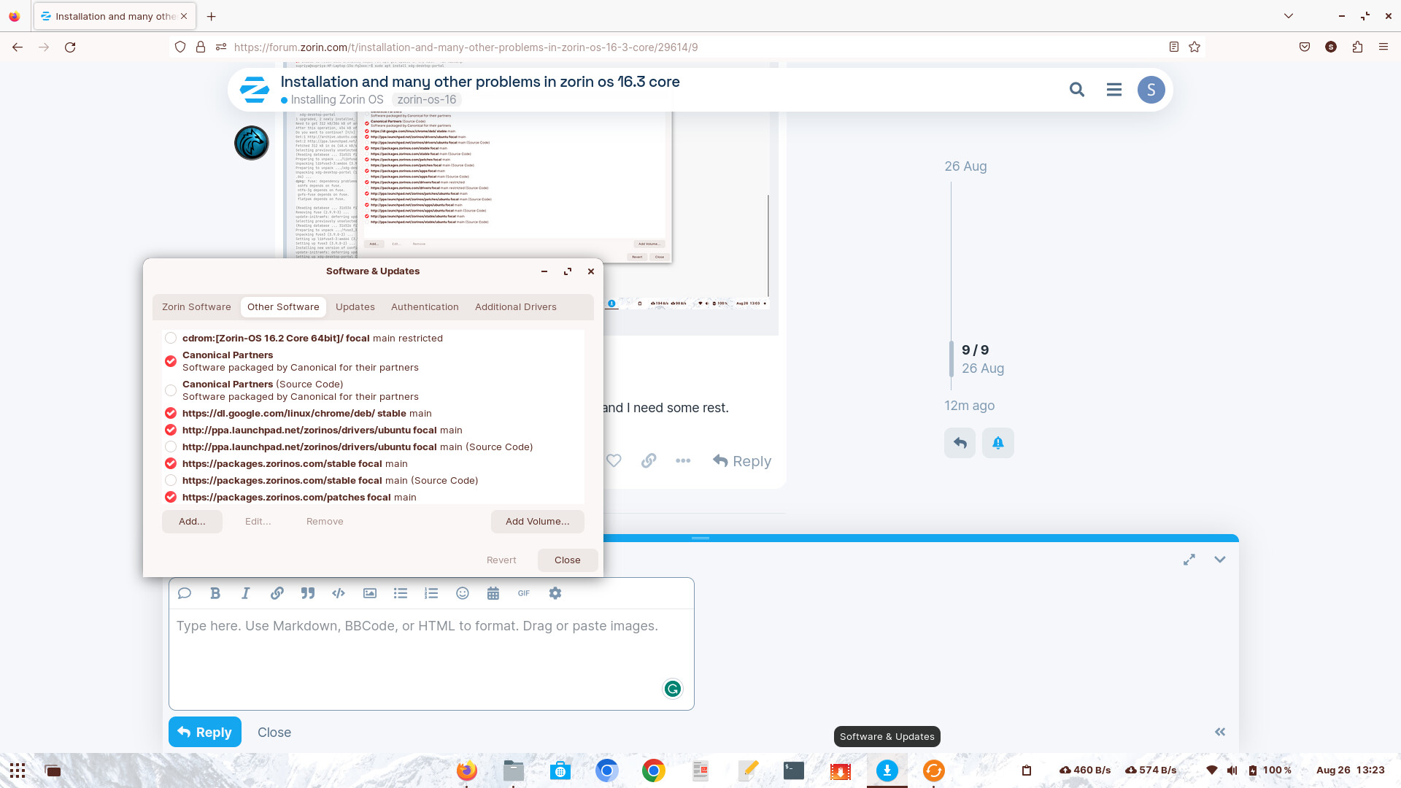Collapse the reply composer with the chevron
Screen dimensions: 1401x788
(x=1220, y=560)
